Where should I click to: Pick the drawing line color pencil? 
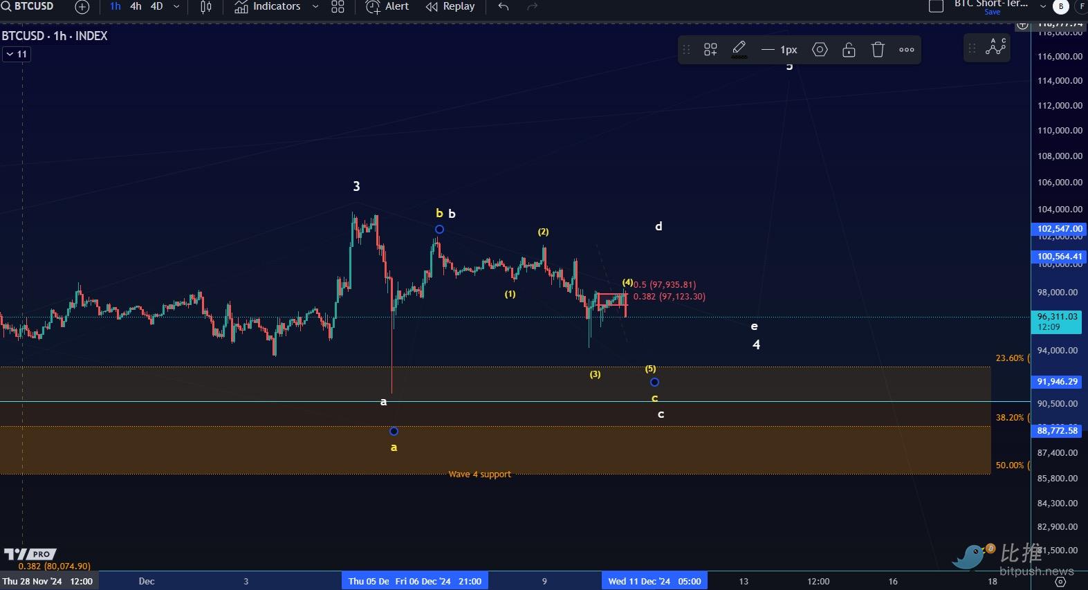click(739, 49)
